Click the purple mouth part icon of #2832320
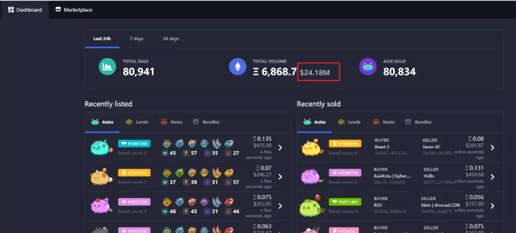The width and height of the screenshot is (516, 233). point(204,202)
